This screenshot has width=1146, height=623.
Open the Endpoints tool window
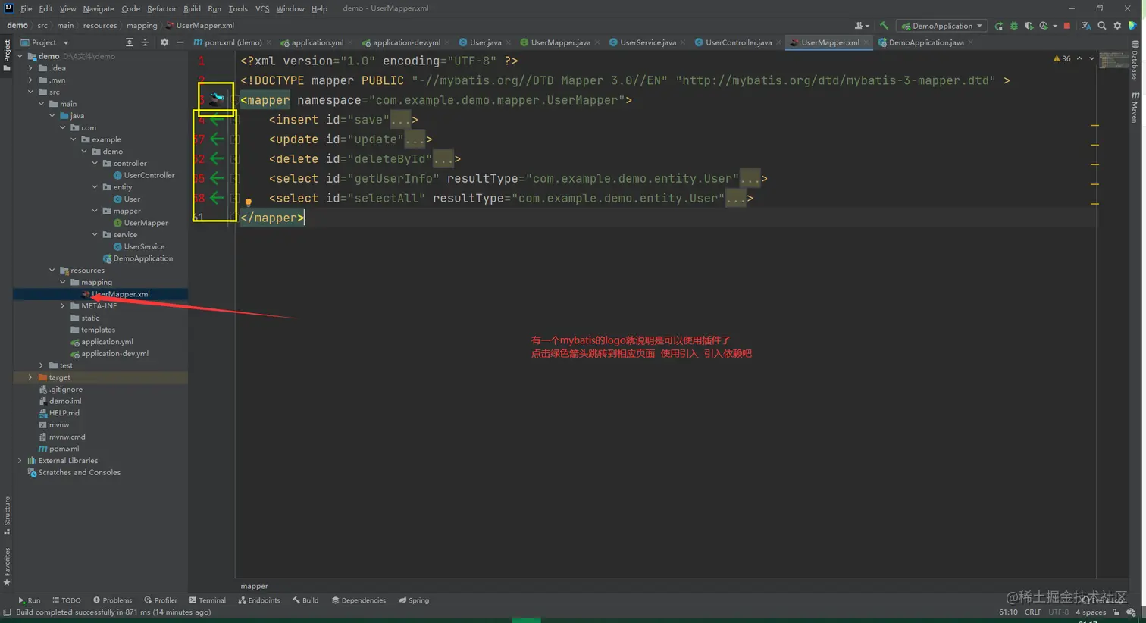(x=258, y=600)
